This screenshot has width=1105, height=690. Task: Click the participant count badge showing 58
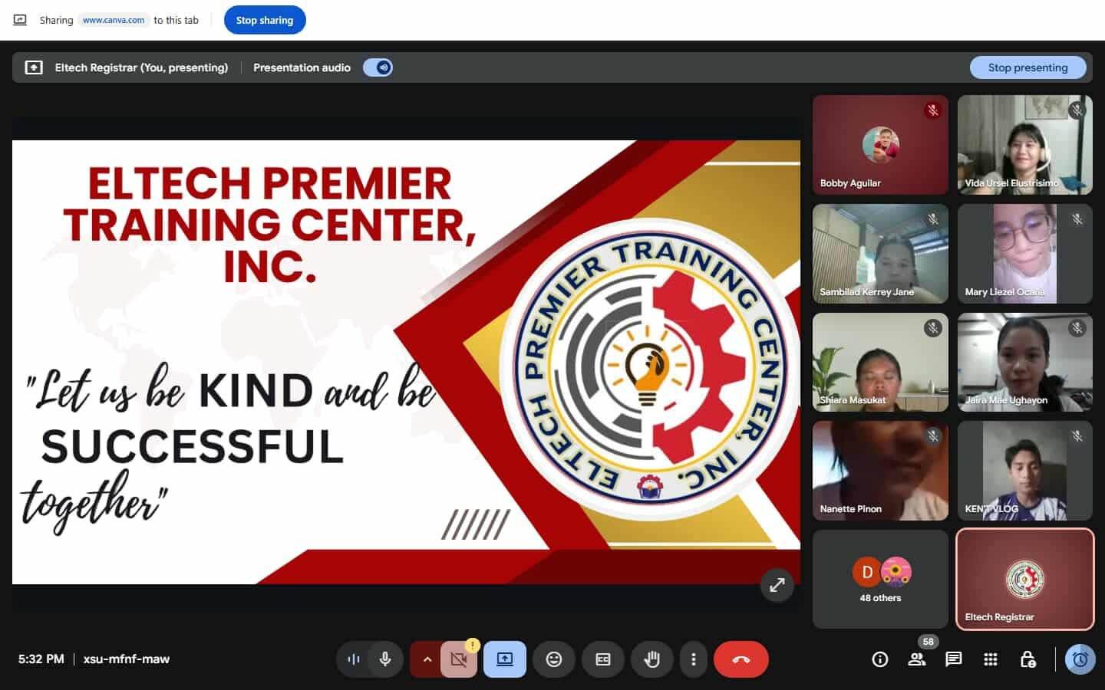pos(929,642)
